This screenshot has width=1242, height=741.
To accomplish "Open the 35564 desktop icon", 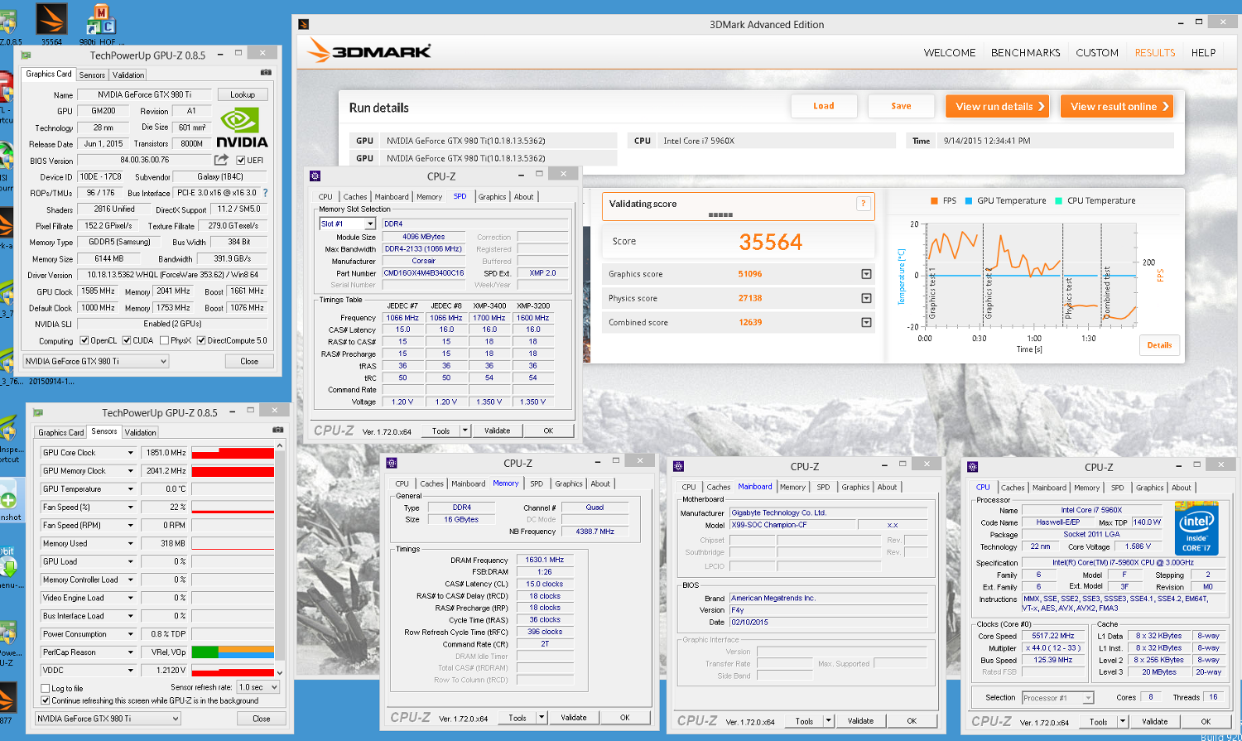I will (x=52, y=23).
